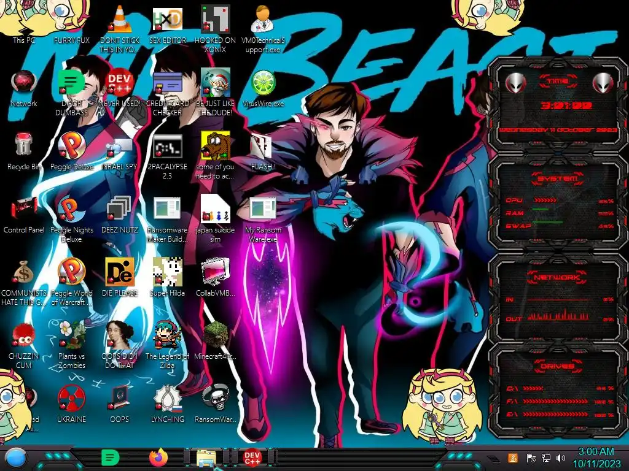
Task: Open the CollabVMB monitor icon
Action: click(215, 272)
